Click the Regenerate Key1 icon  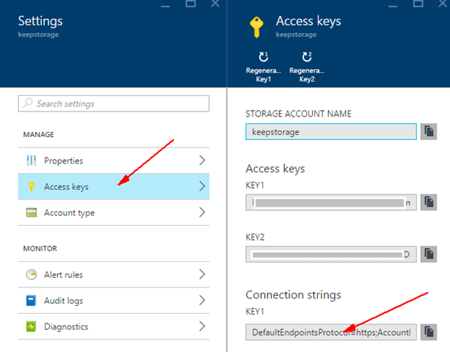click(x=263, y=56)
